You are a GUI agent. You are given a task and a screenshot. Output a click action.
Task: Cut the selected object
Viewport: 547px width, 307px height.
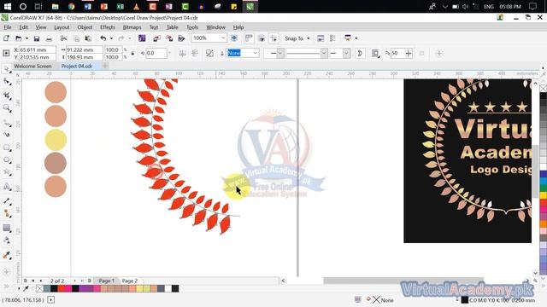pos(63,38)
